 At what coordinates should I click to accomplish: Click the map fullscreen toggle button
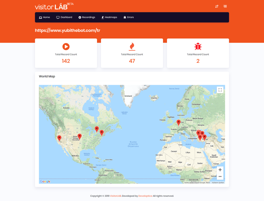click(220, 90)
